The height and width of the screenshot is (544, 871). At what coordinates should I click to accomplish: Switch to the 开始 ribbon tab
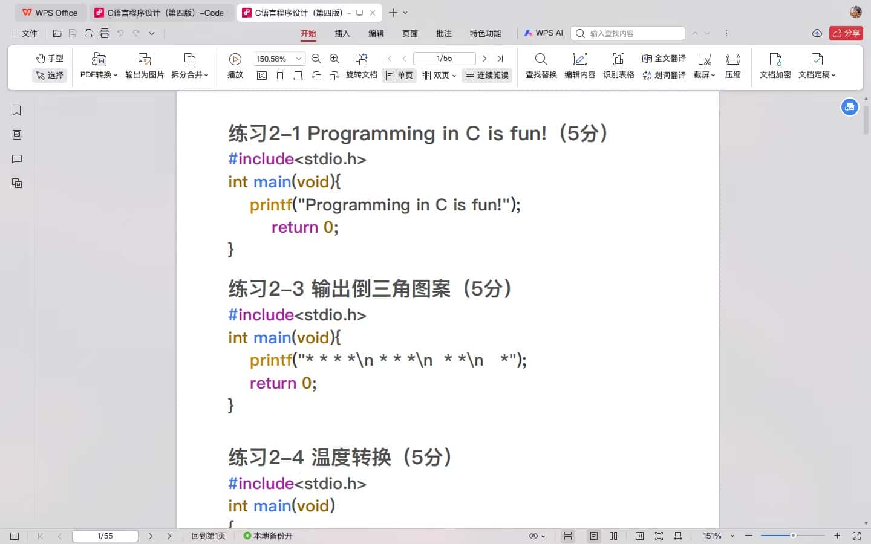pyautogui.click(x=308, y=33)
